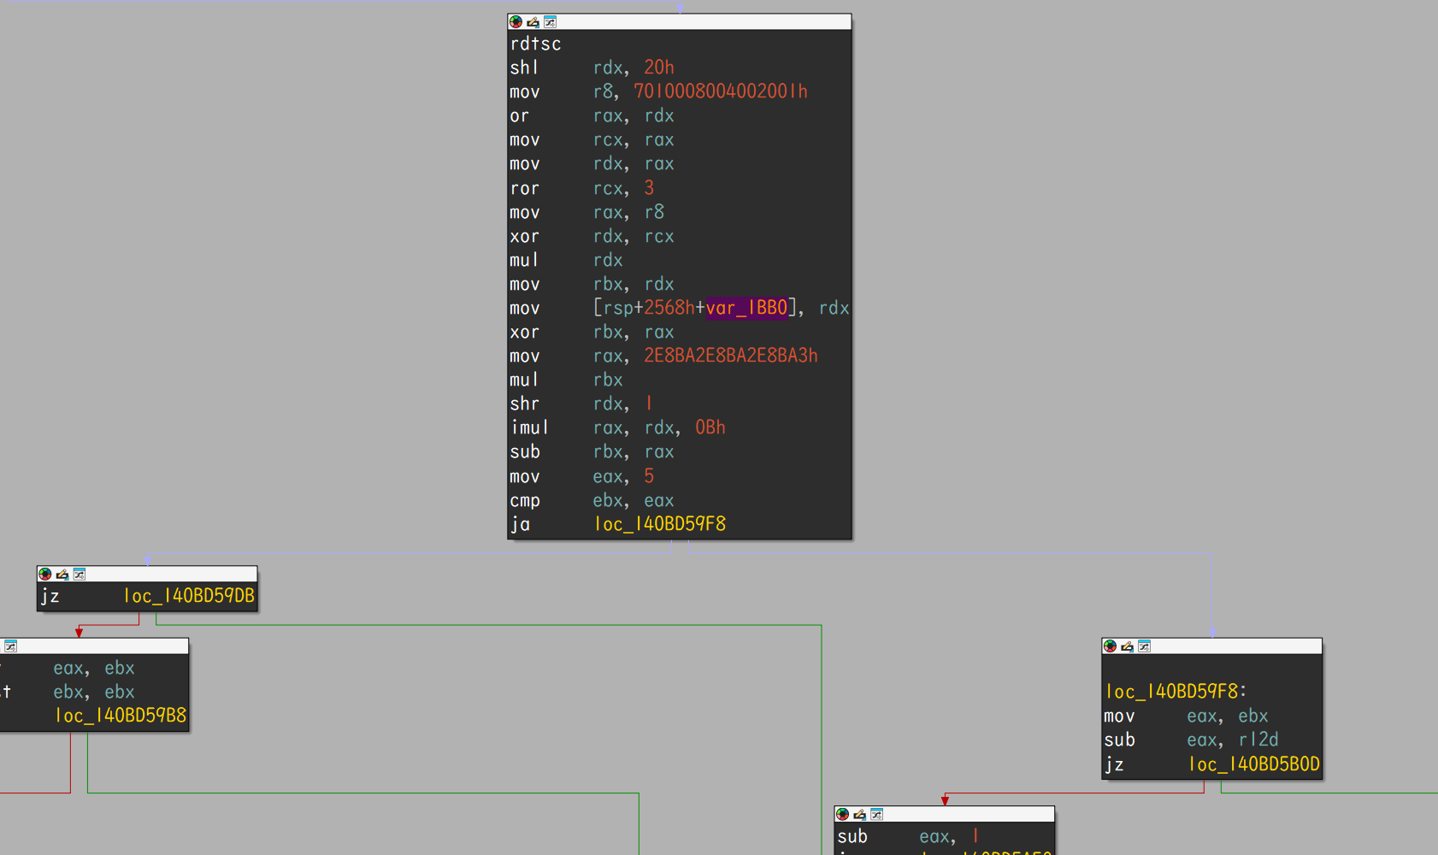Select the 'cmp ebx, eax' instruction
Image resolution: width=1438 pixels, height=855 pixels.
pos(592,500)
